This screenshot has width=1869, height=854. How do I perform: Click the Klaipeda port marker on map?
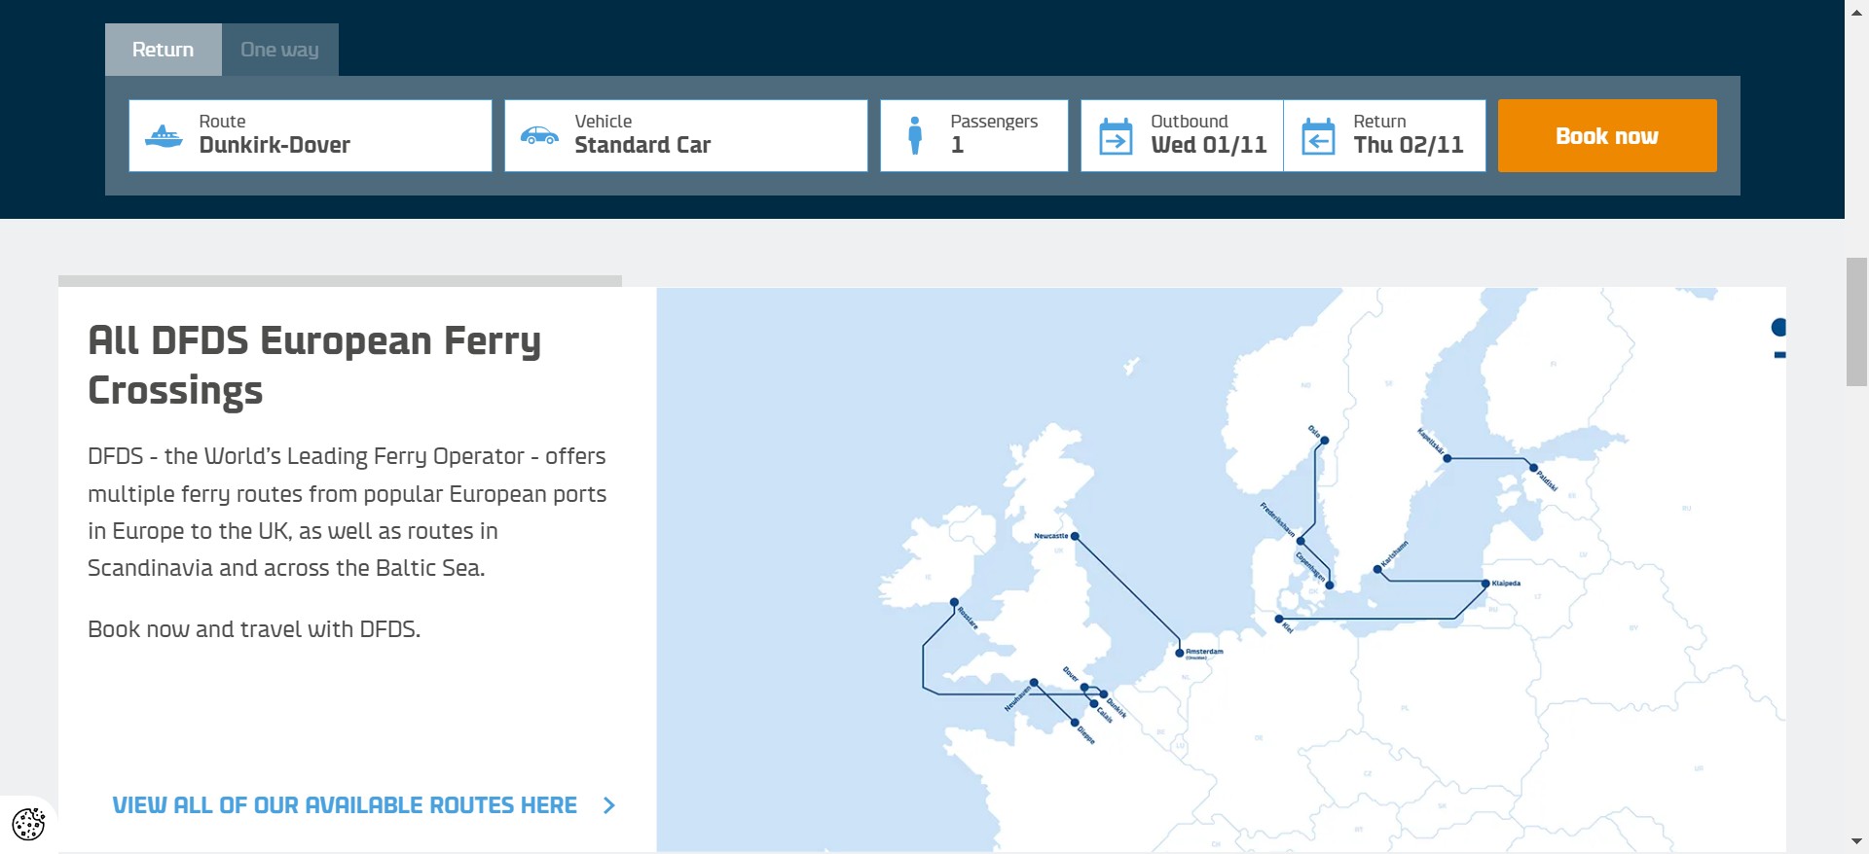click(x=1485, y=584)
